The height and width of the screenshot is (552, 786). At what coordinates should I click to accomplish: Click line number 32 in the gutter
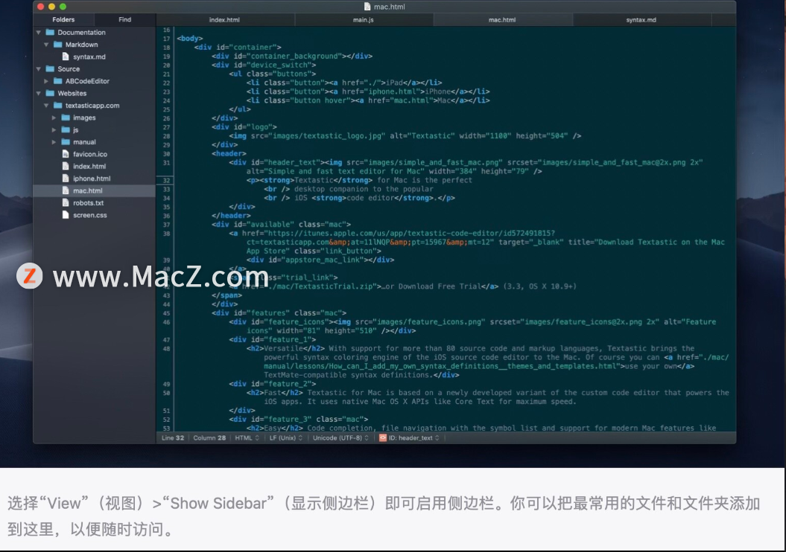[x=166, y=180]
